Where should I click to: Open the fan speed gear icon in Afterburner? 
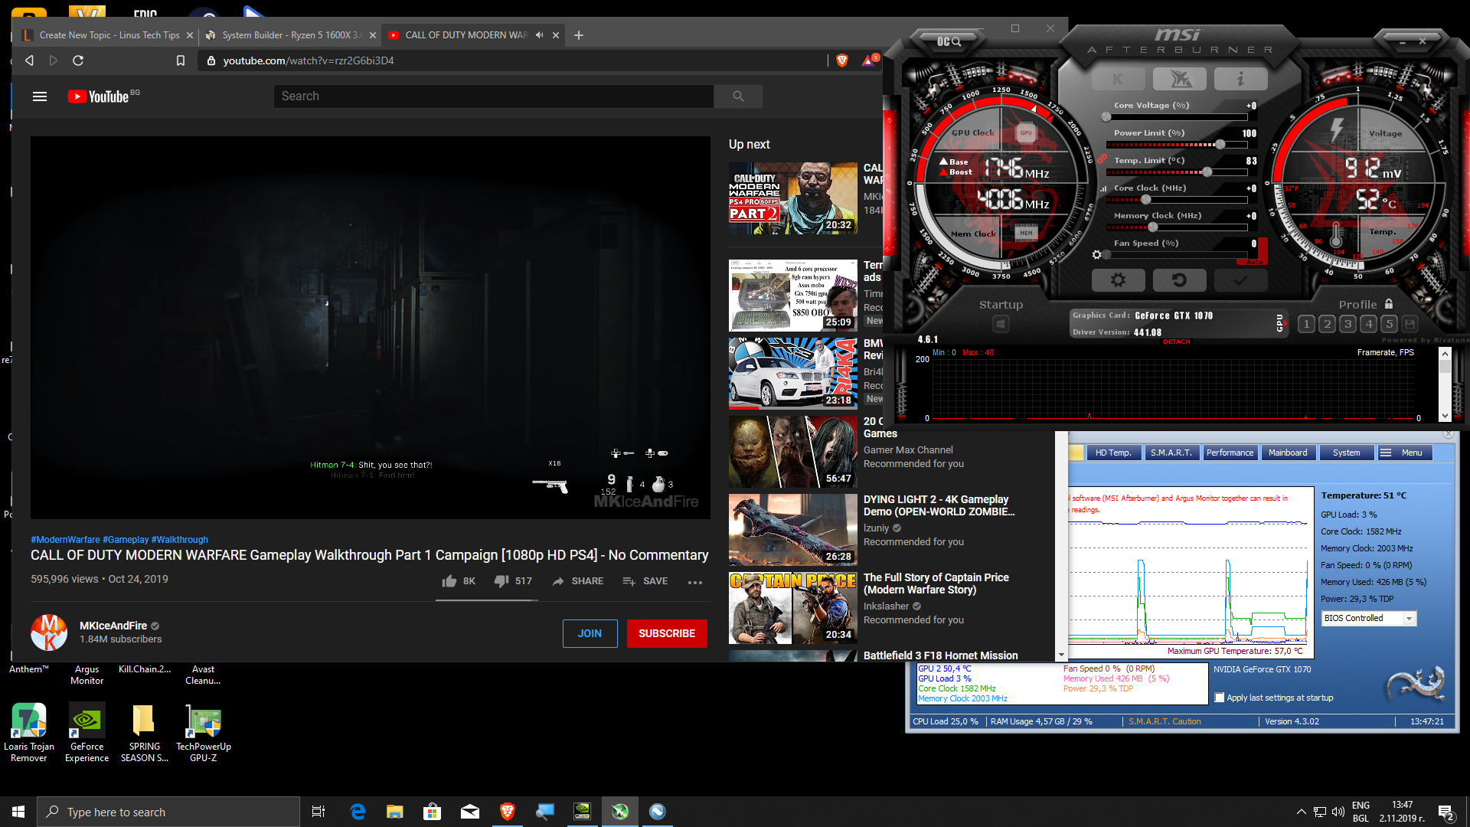tap(1097, 254)
